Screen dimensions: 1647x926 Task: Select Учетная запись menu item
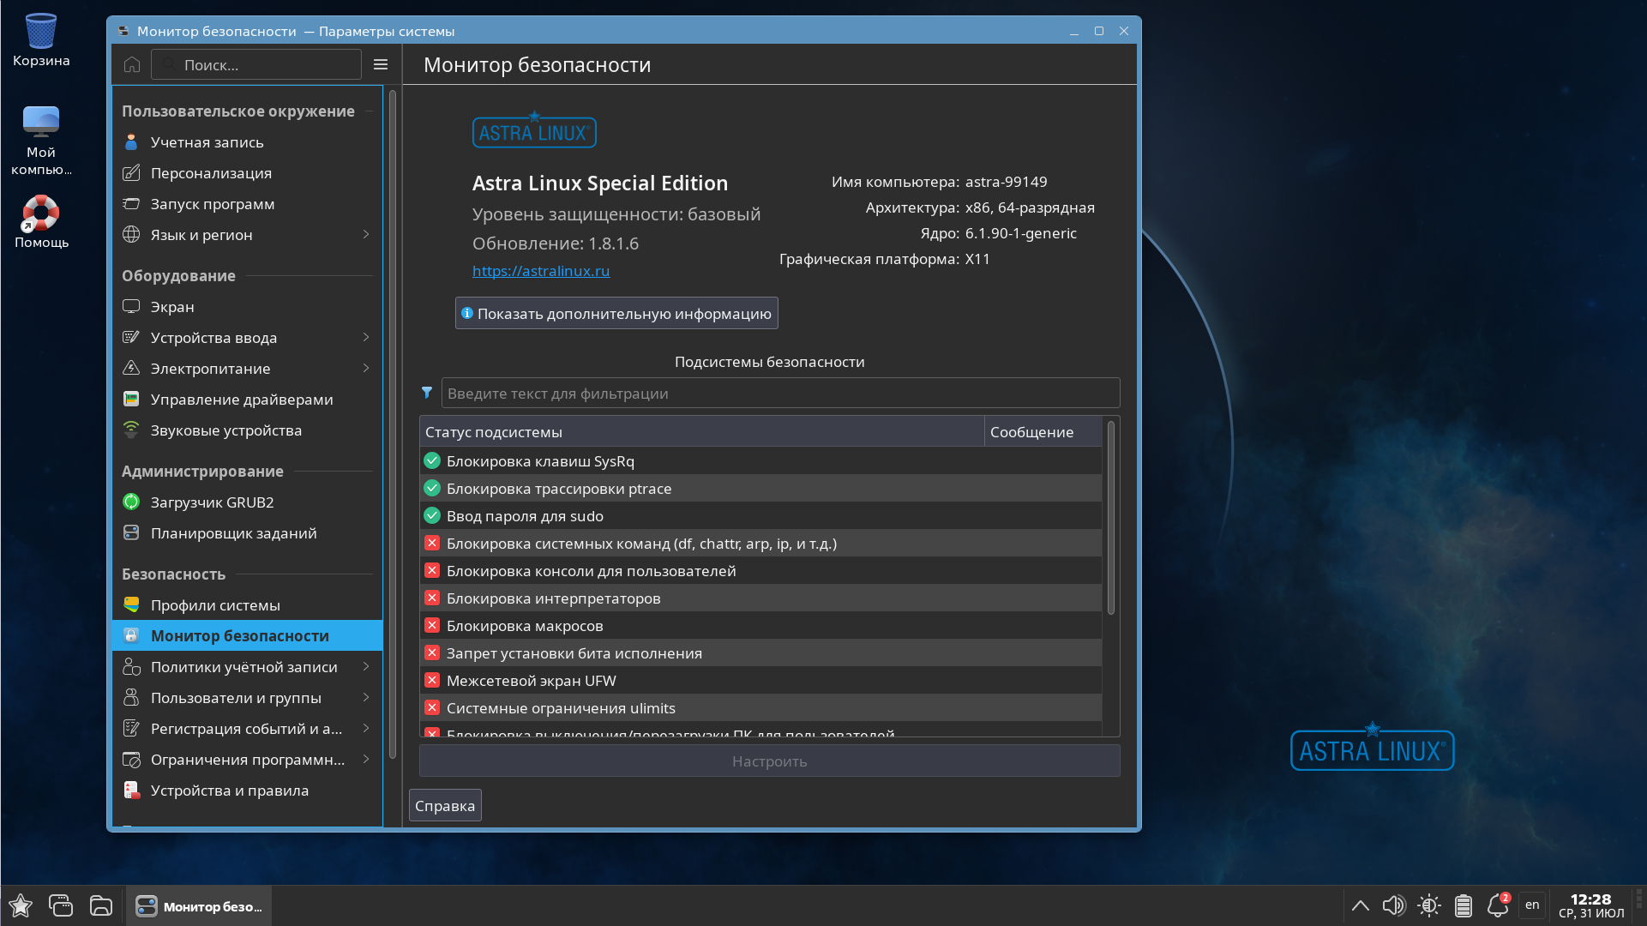click(207, 142)
